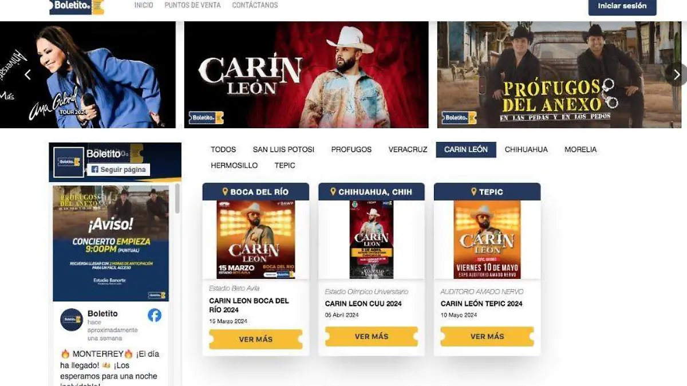The width and height of the screenshot is (687, 386).
Task: Click the location pin on Chihuahua card
Action: click(x=333, y=191)
